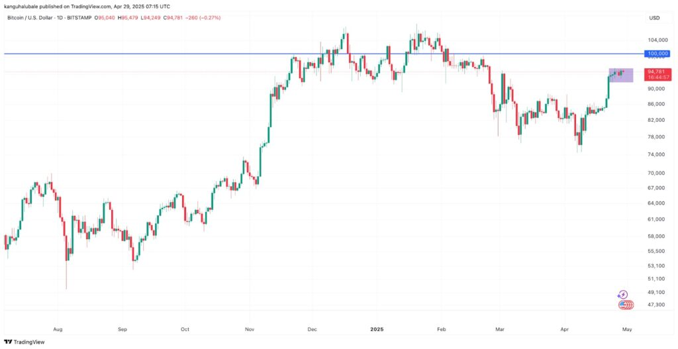Click the TradingView logo icon

point(8,342)
